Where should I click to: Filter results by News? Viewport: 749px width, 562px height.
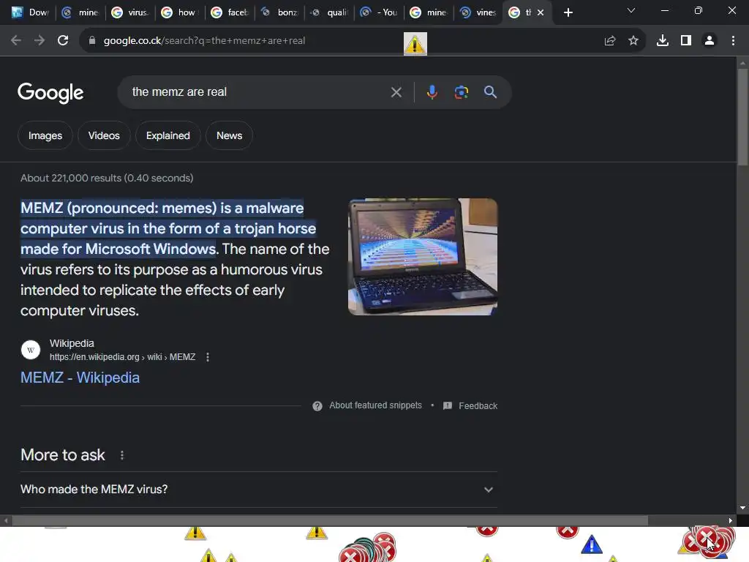point(229,135)
